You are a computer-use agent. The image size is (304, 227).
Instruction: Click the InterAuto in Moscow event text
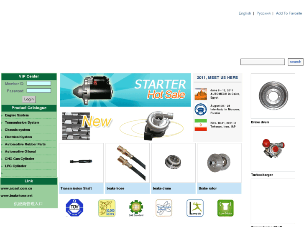[225, 110]
